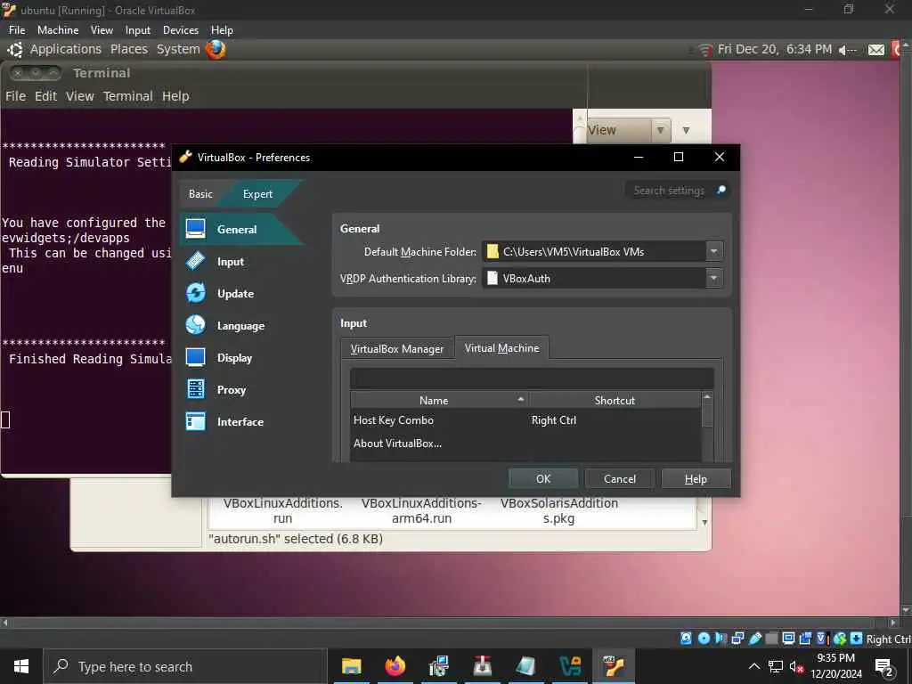Open the Terminal menu in Terminal window

pos(128,96)
